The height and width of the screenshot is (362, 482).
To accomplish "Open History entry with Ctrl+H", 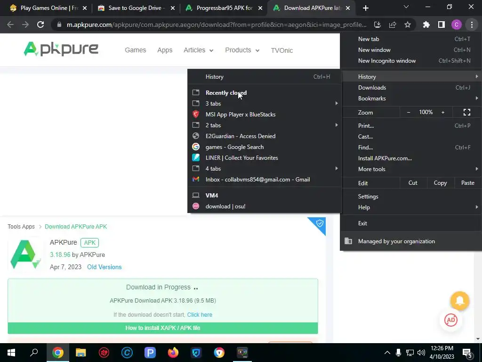I will click(265, 77).
